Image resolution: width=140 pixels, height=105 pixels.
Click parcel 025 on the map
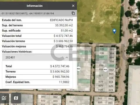(x=101, y=86)
